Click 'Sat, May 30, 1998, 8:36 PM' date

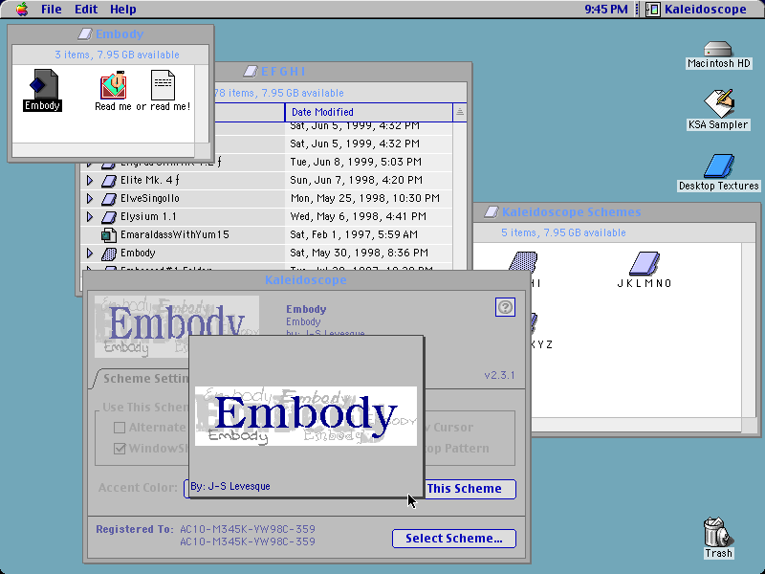tap(360, 253)
